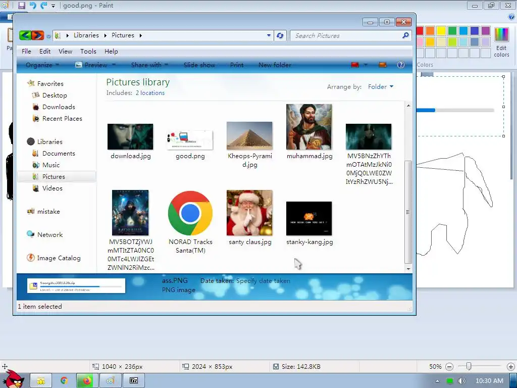Viewport: 517px width, 388px height.
Task: Open Chrome from the taskbar
Action: (64, 381)
